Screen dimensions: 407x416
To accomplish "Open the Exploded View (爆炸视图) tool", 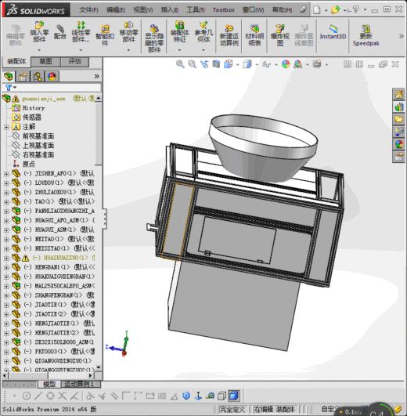I will point(280,34).
